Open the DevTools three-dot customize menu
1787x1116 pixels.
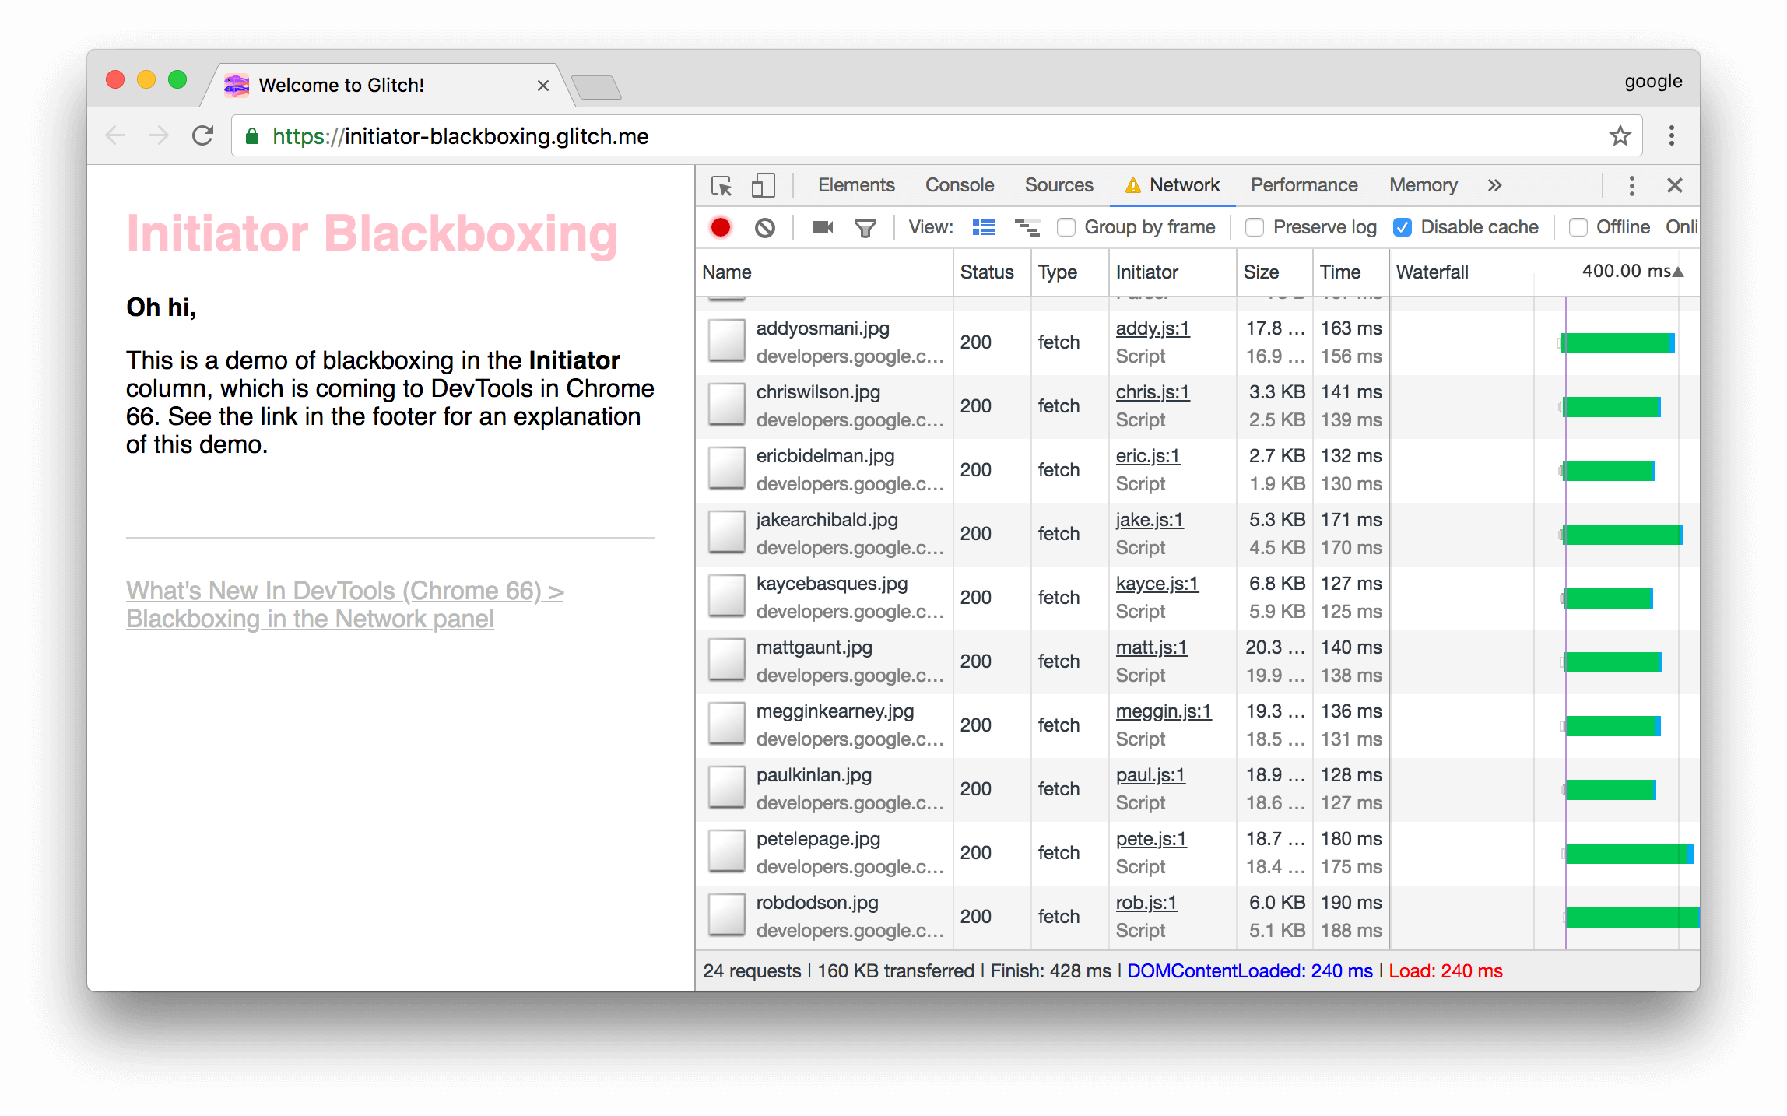(1631, 185)
